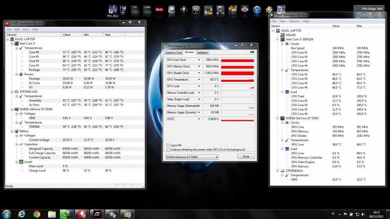
Task: Switch to the Graphics Card tab
Action: coord(173,52)
